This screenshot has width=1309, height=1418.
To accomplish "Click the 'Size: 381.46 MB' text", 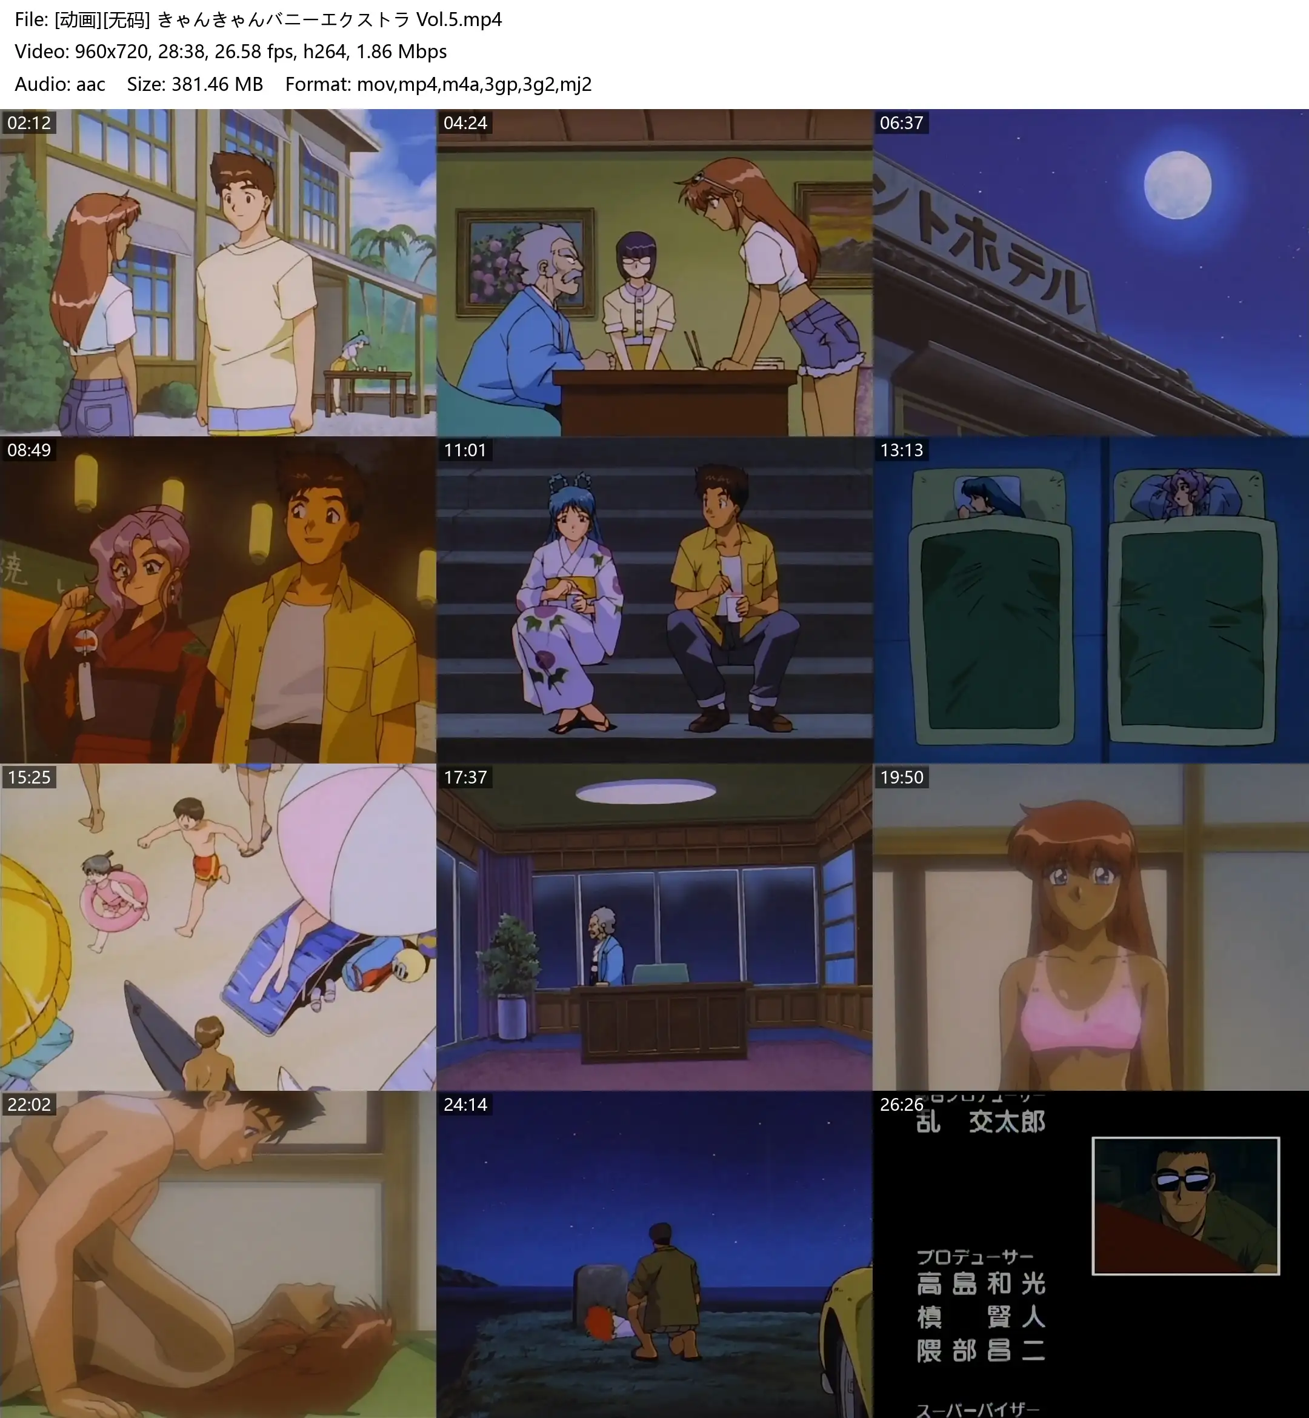I will [x=195, y=84].
